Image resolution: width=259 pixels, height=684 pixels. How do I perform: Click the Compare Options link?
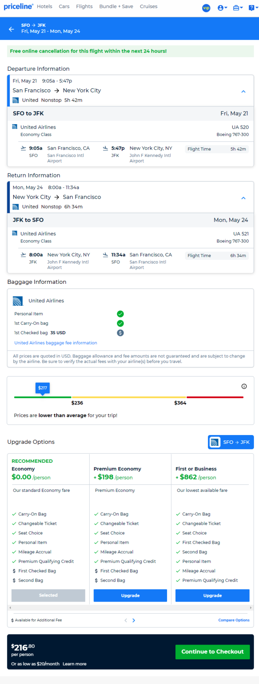click(x=233, y=620)
